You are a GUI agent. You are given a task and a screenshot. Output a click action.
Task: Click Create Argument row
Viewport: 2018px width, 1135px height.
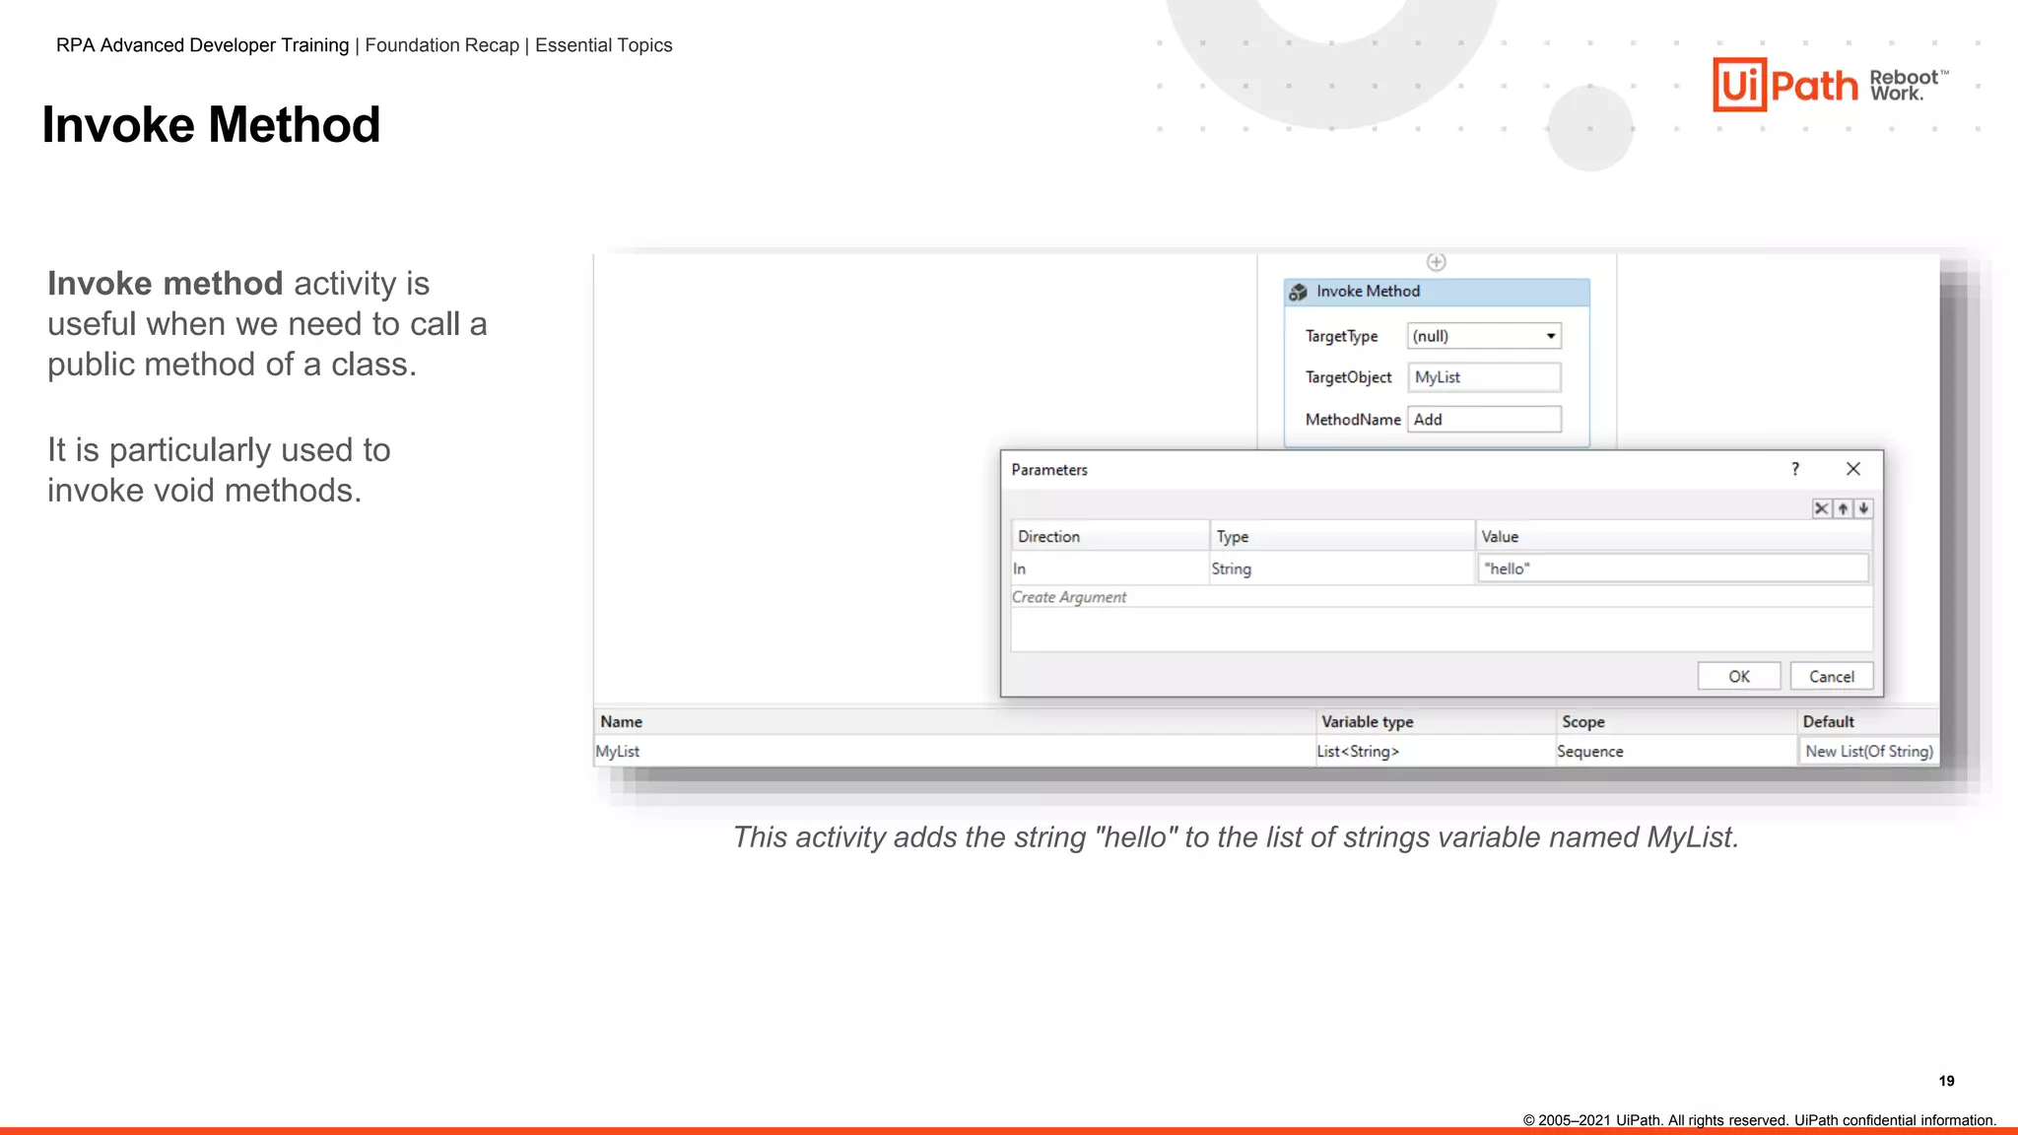tap(1441, 597)
